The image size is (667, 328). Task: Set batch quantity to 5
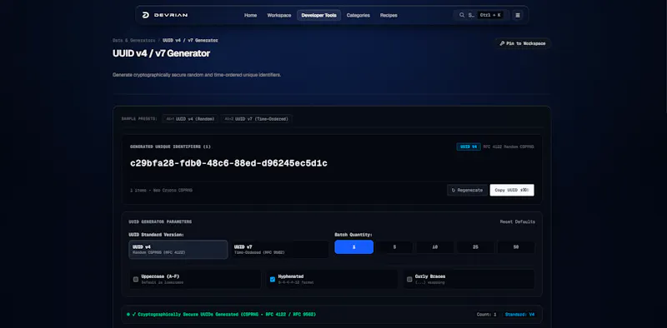(x=394, y=247)
